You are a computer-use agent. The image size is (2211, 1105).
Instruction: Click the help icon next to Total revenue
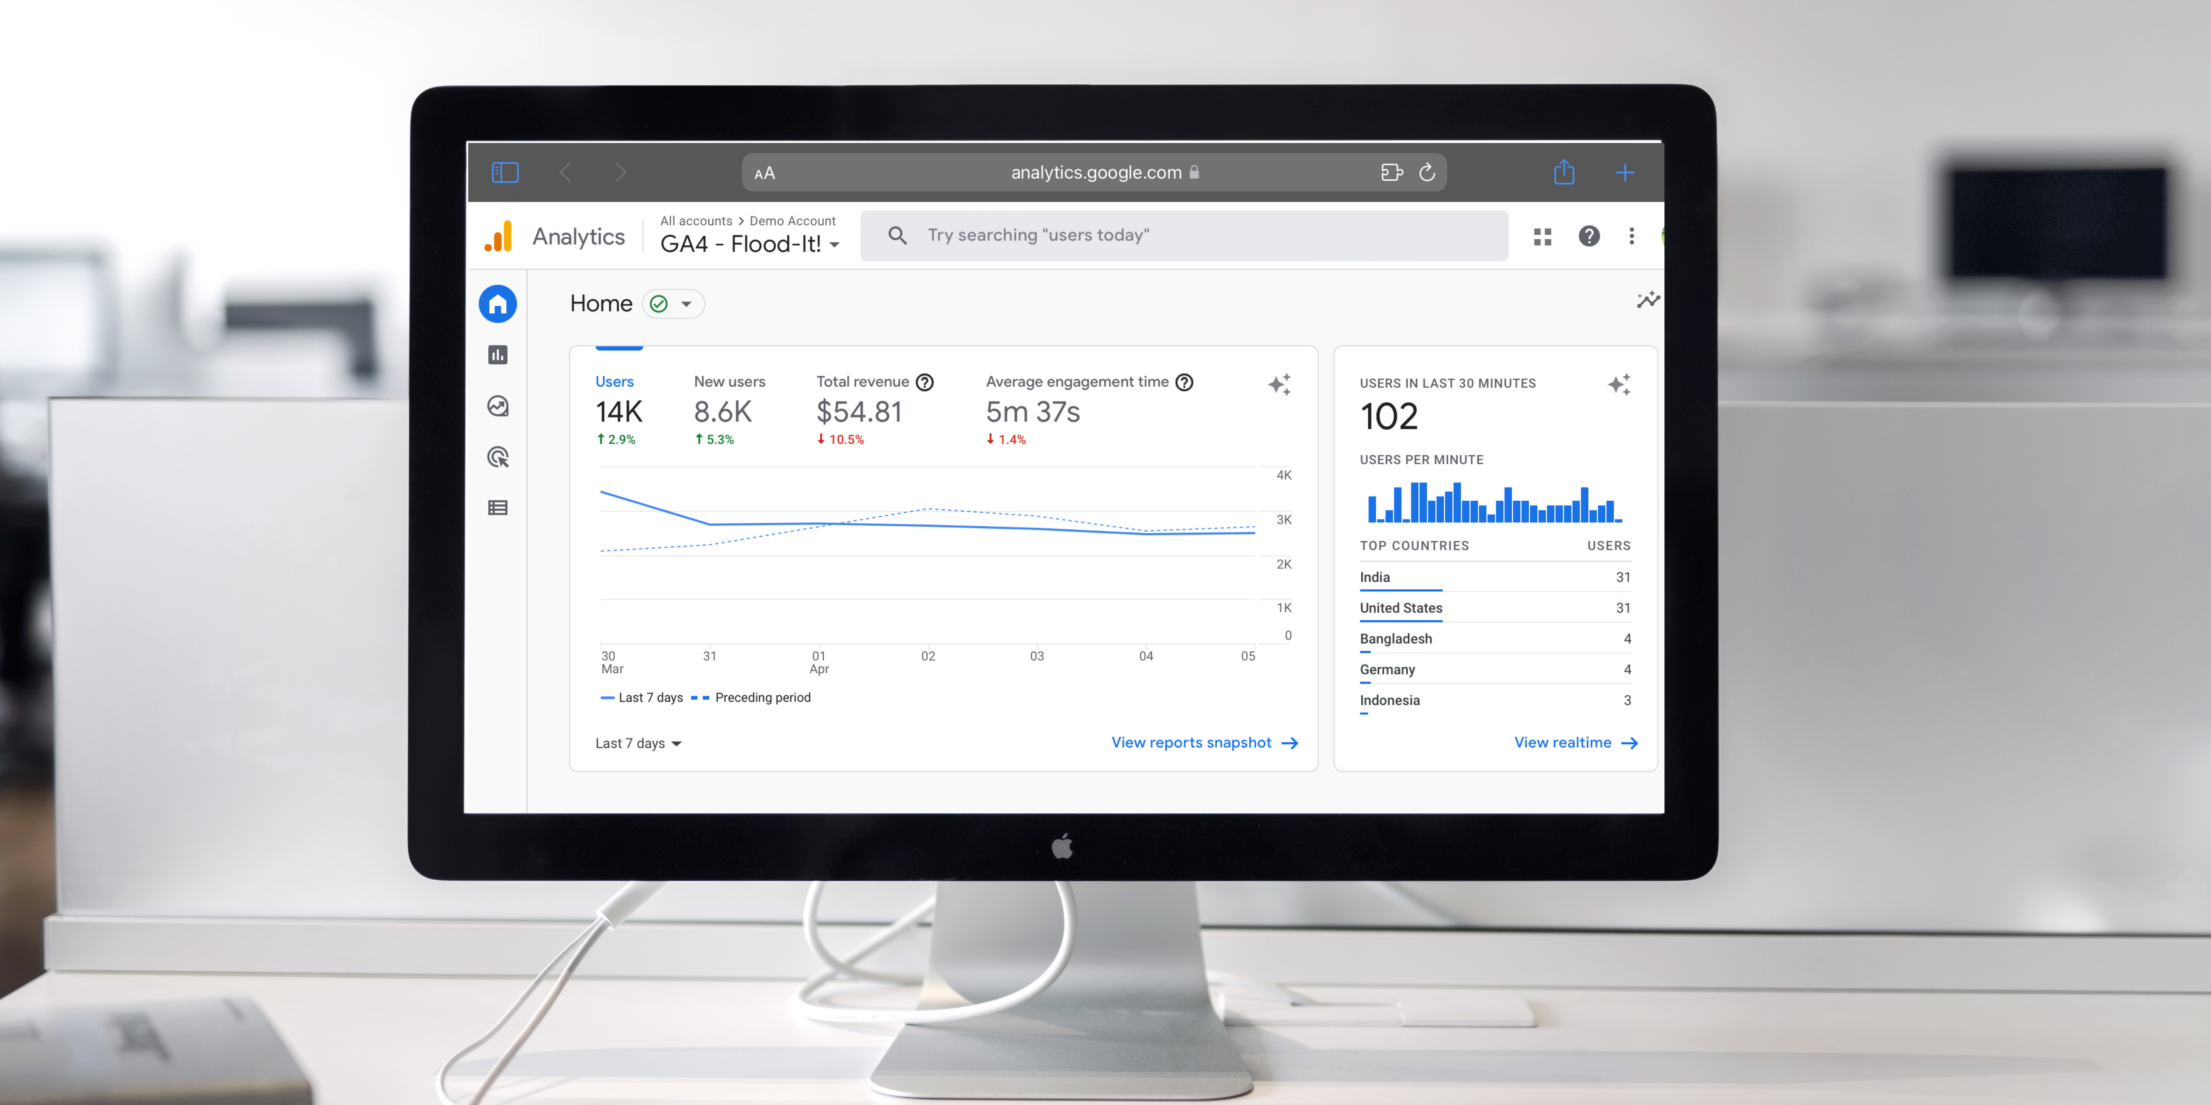pos(924,383)
